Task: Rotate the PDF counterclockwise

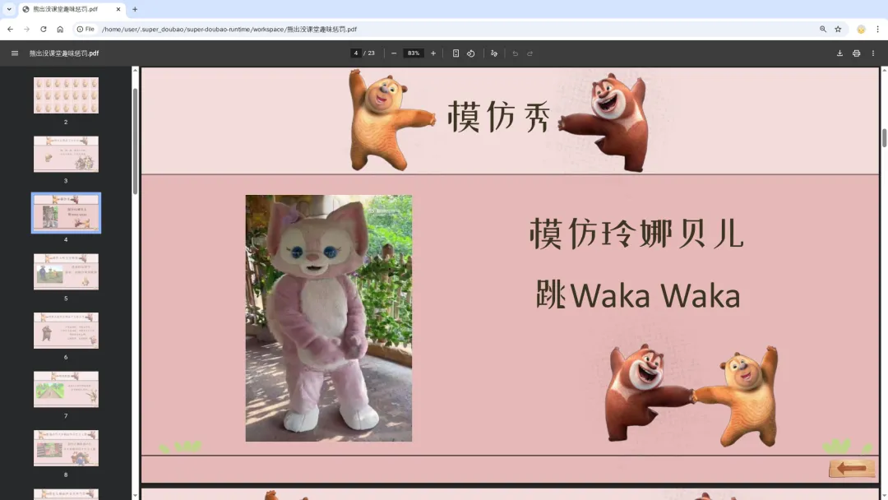Action: (x=470, y=53)
